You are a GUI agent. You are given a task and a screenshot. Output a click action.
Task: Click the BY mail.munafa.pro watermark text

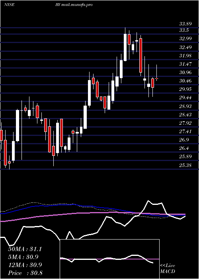[x=74, y=5]
